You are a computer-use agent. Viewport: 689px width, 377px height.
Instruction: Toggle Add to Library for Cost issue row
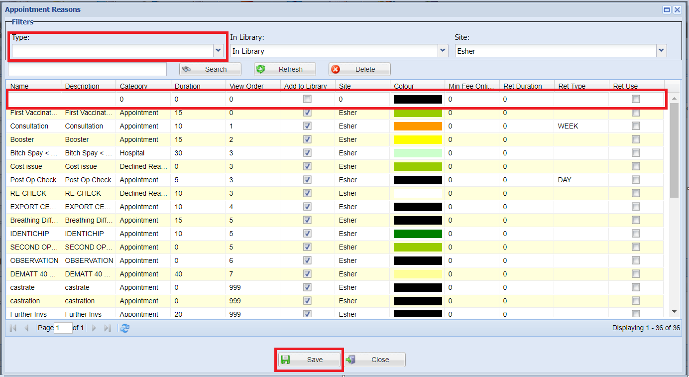pos(308,166)
